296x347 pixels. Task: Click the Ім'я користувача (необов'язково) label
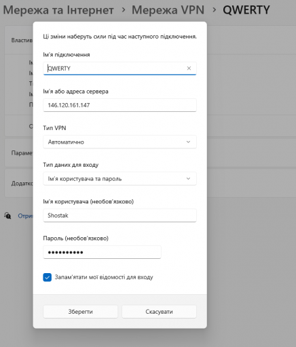(88, 201)
